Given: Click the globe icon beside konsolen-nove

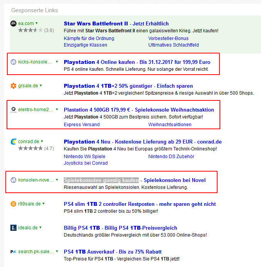Looking at the screenshot, I should [13, 180].
